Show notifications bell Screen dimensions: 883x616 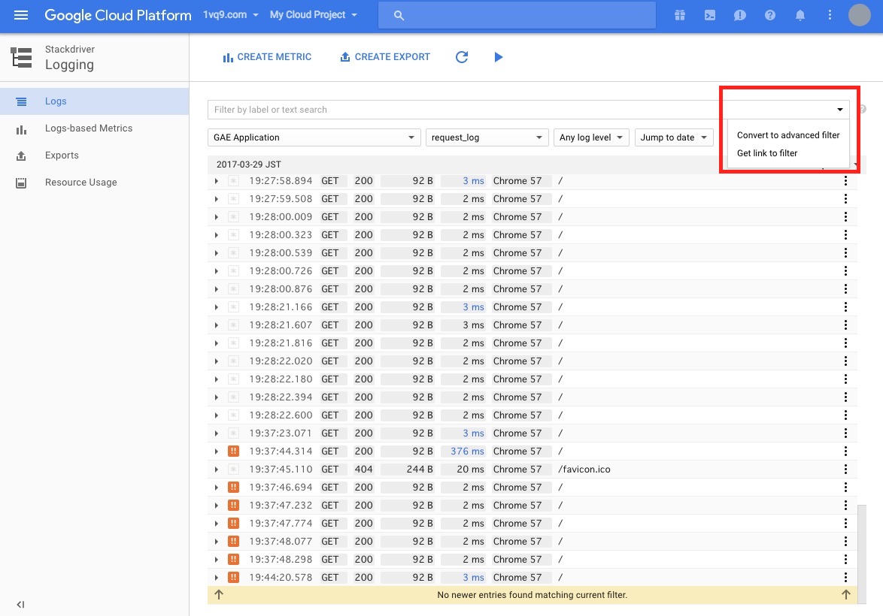coord(800,15)
